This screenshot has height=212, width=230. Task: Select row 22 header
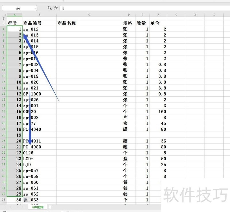[3, 135]
